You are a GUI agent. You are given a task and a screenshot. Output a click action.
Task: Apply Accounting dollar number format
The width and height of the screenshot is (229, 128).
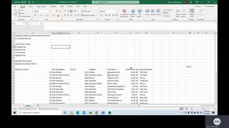[101, 15]
